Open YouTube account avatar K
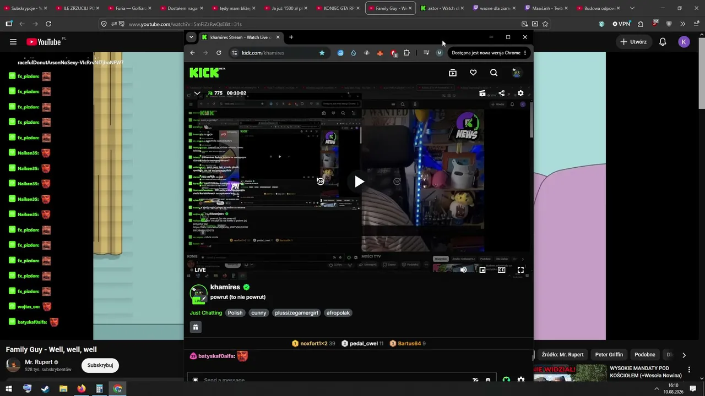 tap(684, 42)
